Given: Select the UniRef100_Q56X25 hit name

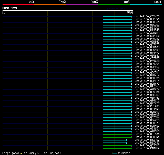Looking at the screenshot, I should coord(147,120).
